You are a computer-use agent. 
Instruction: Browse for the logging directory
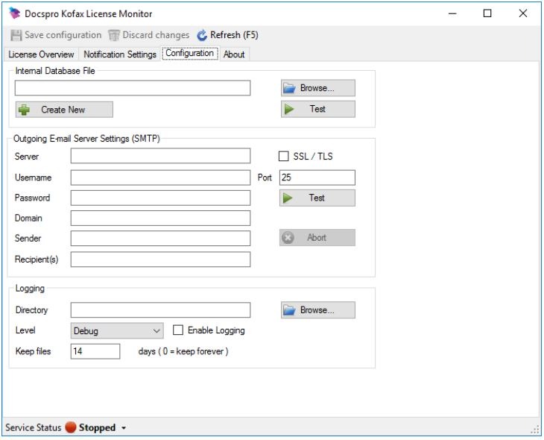(317, 309)
